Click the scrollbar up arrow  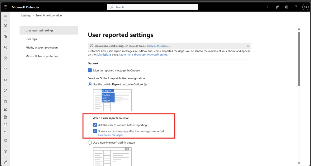pos(299,29)
